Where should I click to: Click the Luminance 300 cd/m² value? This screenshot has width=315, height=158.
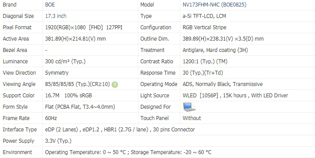[x=65, y=62]
